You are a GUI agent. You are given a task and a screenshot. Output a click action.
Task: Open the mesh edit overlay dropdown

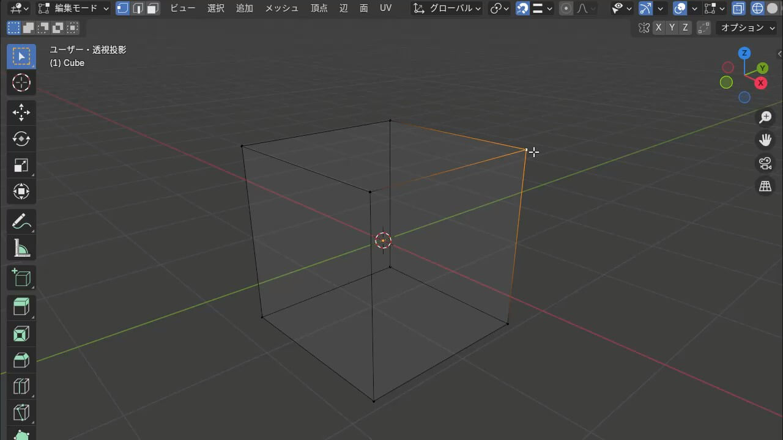(x=714, y=9)
